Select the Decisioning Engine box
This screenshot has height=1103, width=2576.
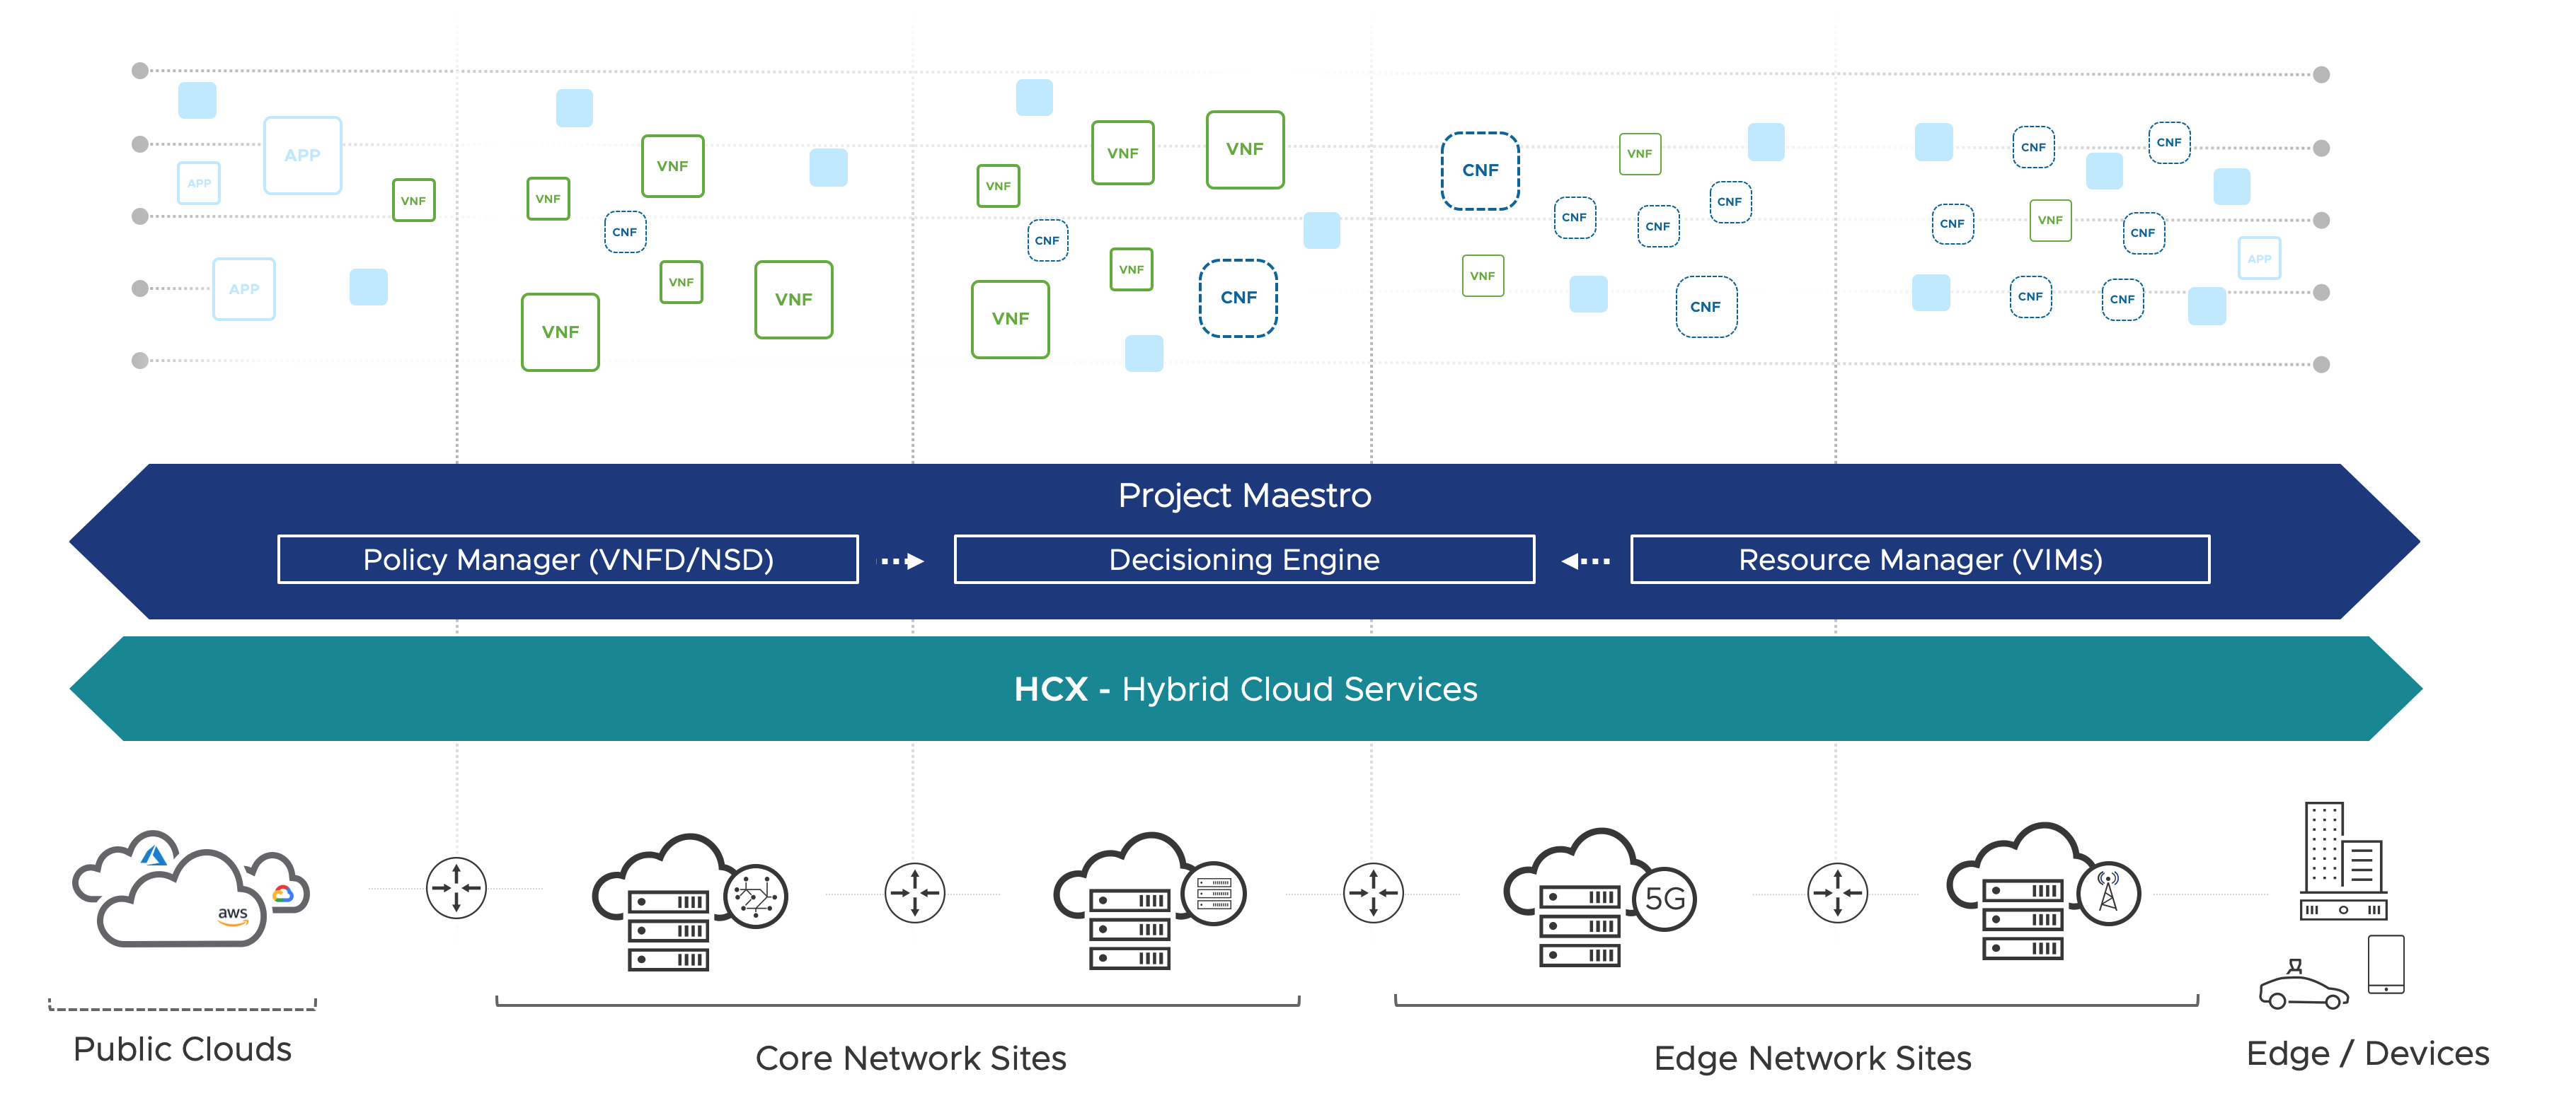[1244, 559]
